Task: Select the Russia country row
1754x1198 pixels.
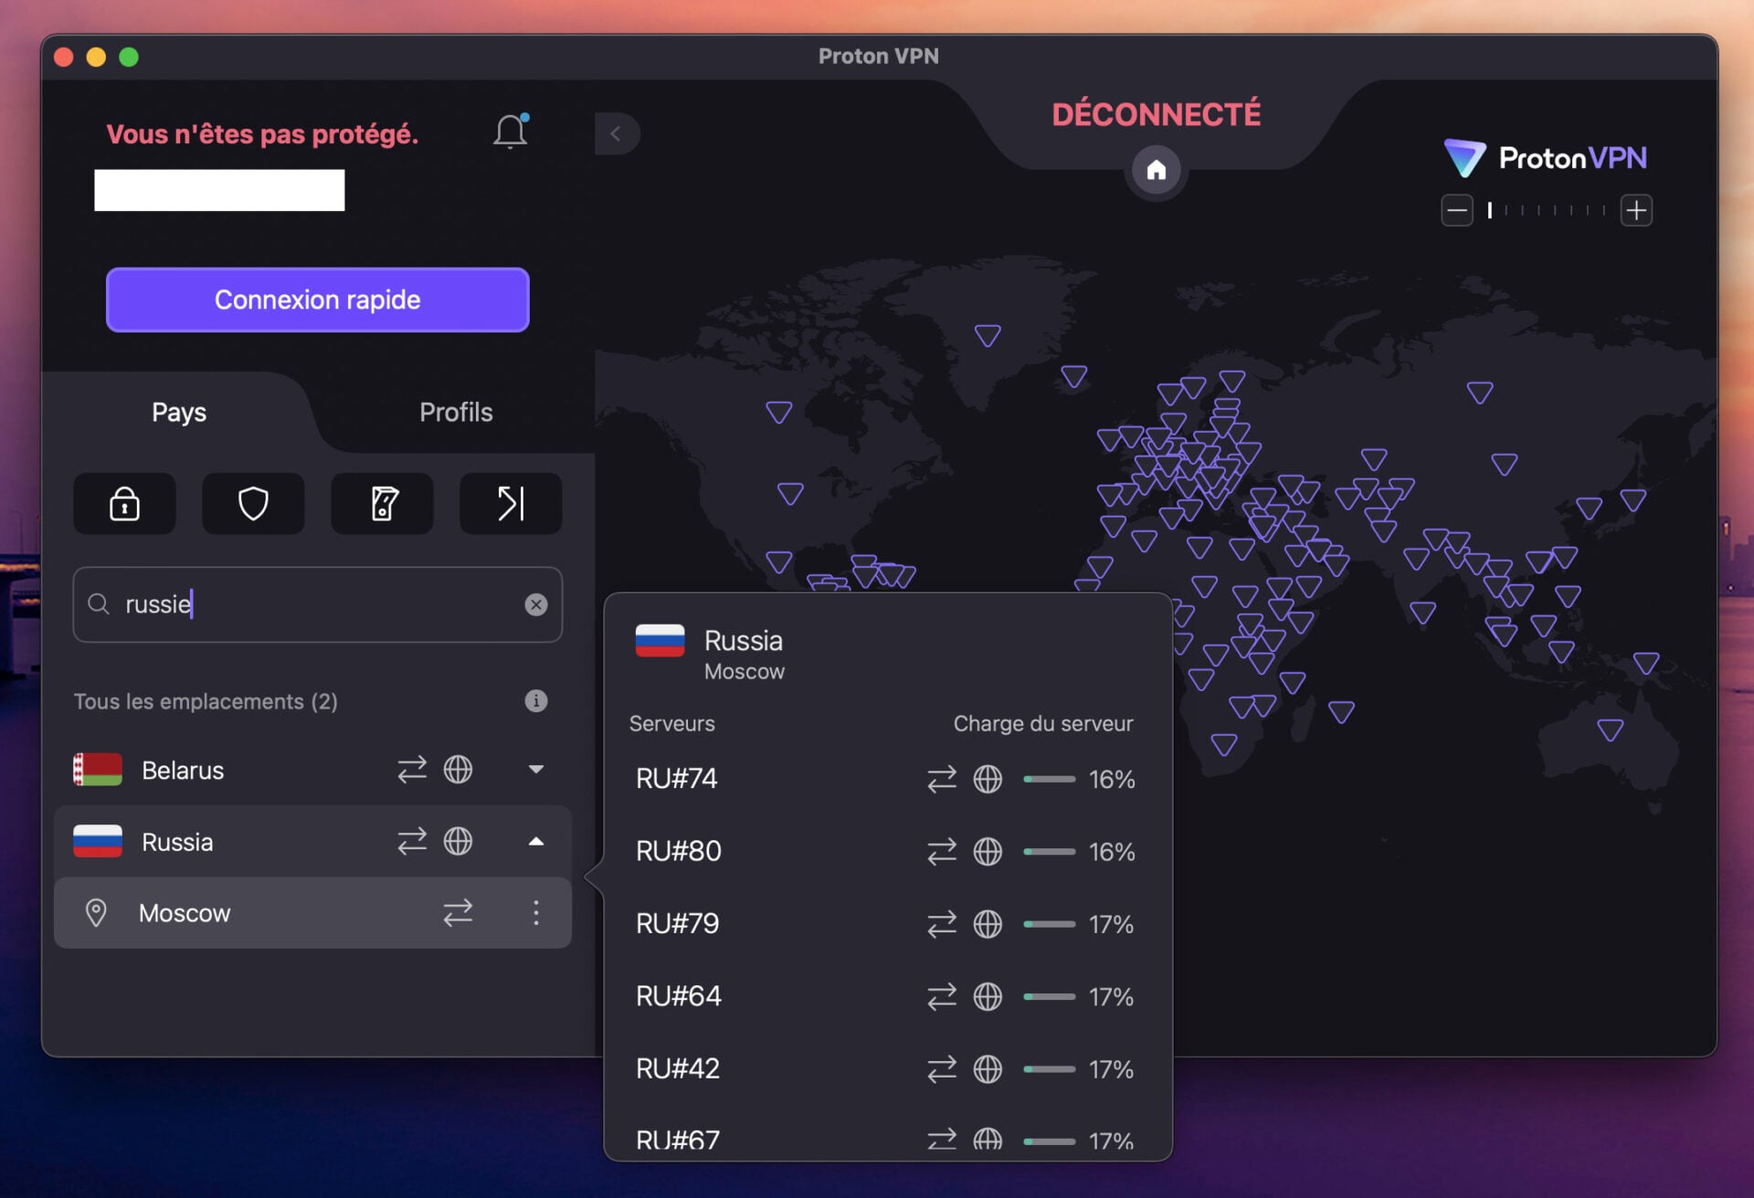Action: click(x=312, y=841)
